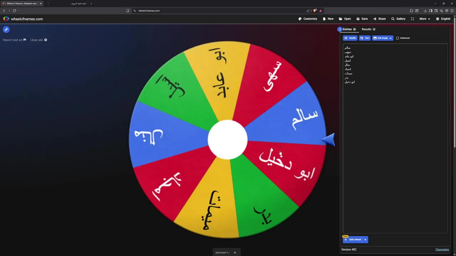Open Leo AI sparkle icon

point(441,11)
